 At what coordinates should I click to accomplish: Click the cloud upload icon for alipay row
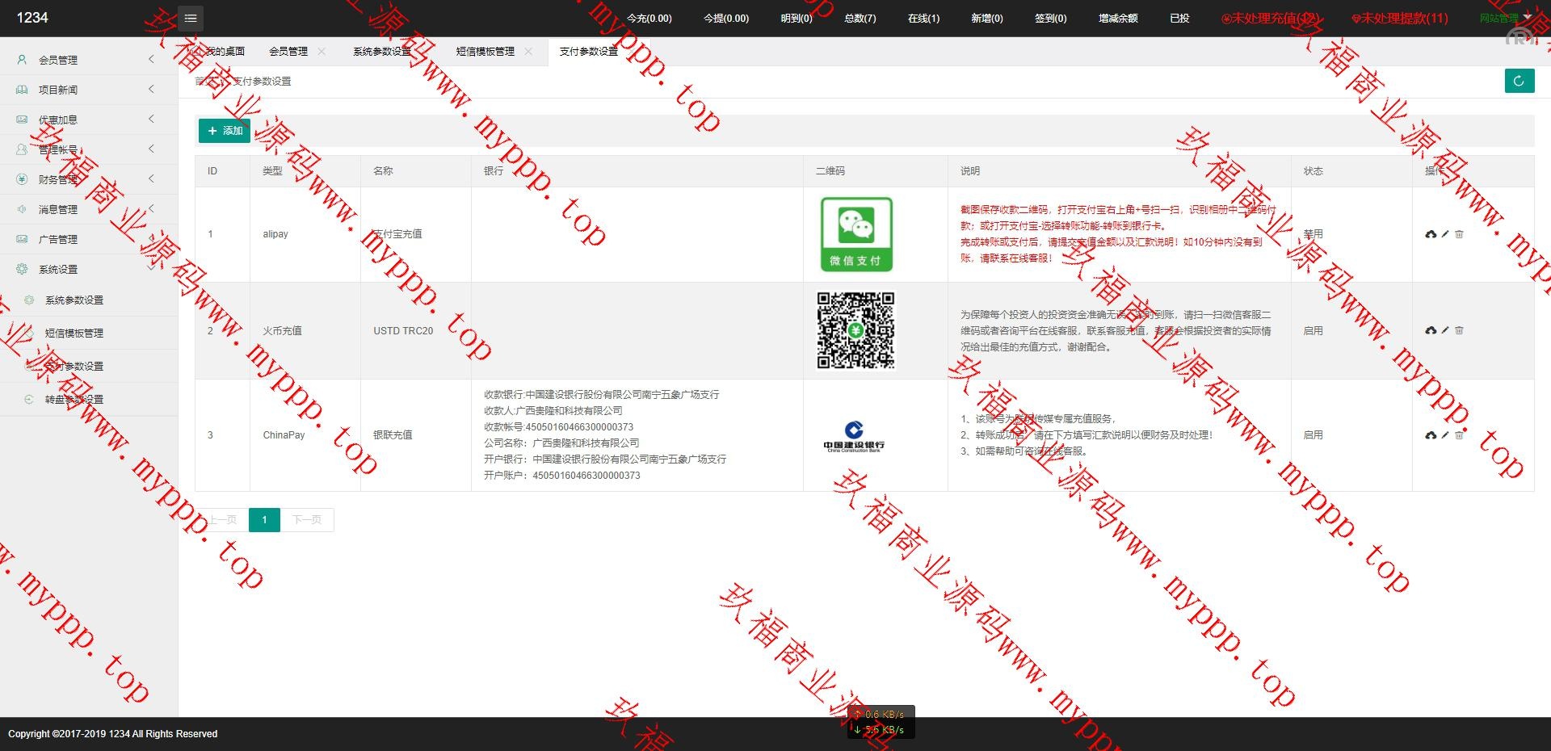pos(1431,234)
